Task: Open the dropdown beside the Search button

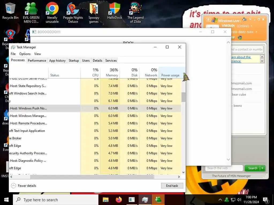Action: [262, 168]
